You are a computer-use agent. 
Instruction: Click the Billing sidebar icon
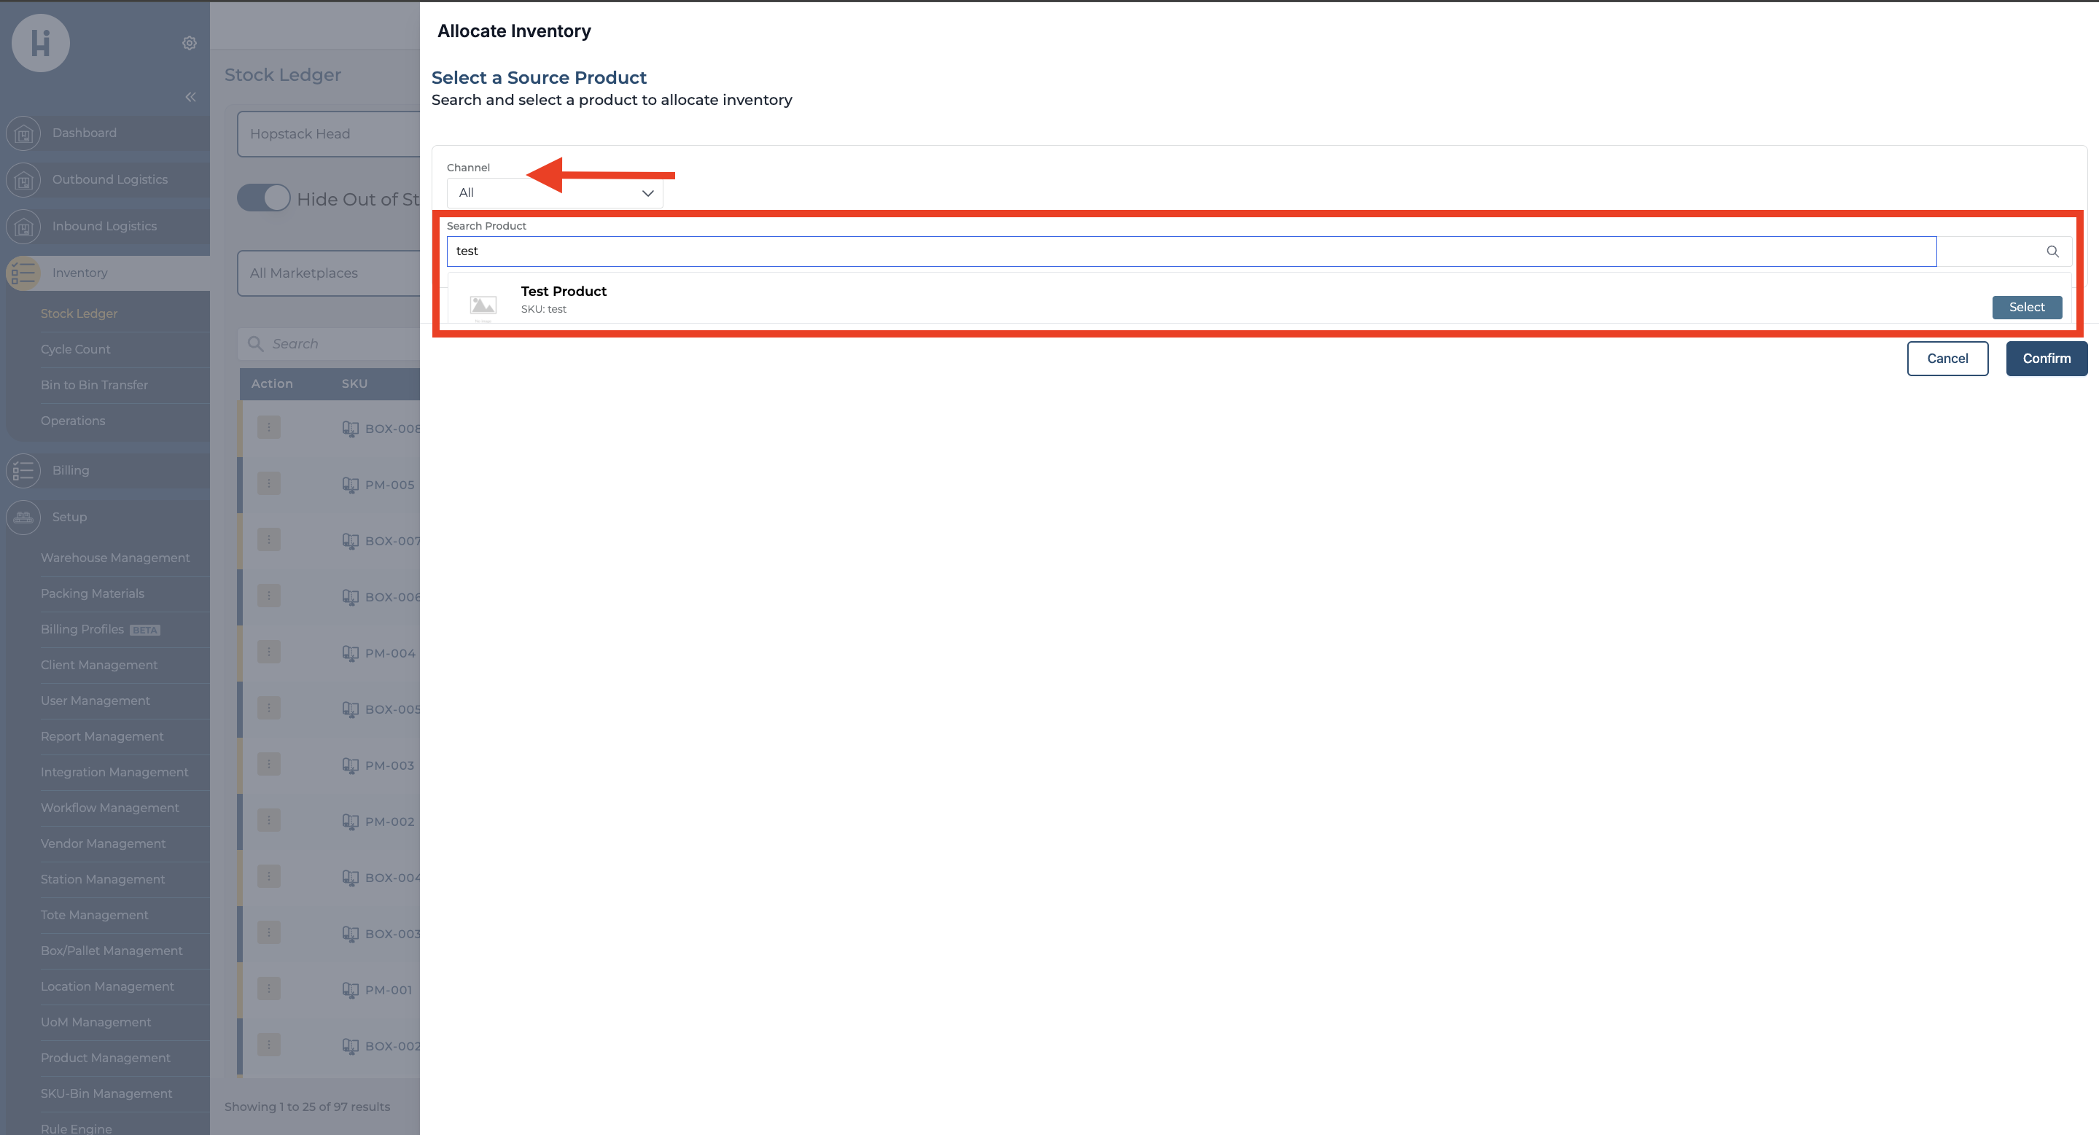(x=23, y=470)
